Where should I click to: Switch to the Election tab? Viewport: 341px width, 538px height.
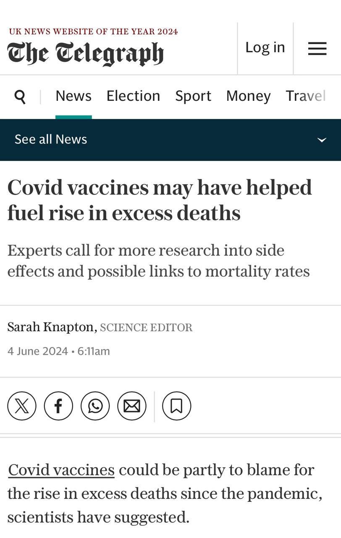pos(133,96)
